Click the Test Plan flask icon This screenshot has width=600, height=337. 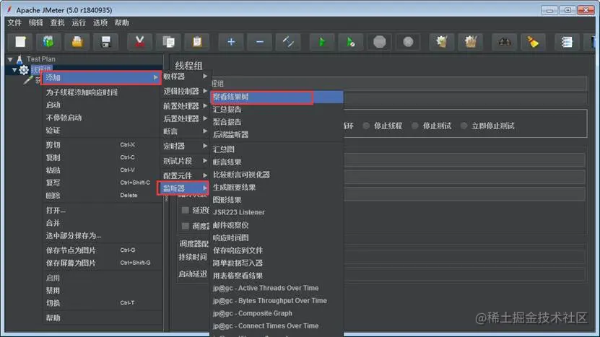[19, 59]
